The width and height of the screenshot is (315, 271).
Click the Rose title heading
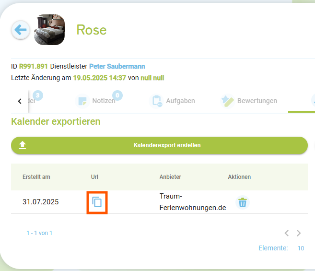pos(92,30)
